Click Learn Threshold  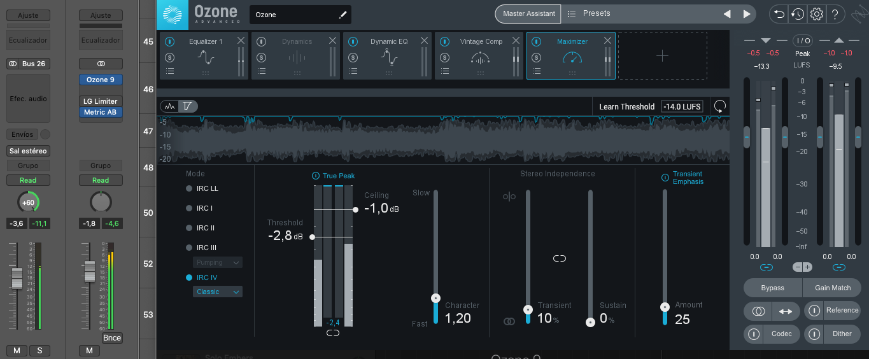point(626,106)
